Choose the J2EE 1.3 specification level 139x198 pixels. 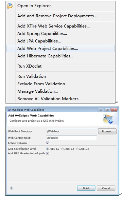(x=77, y=149)
